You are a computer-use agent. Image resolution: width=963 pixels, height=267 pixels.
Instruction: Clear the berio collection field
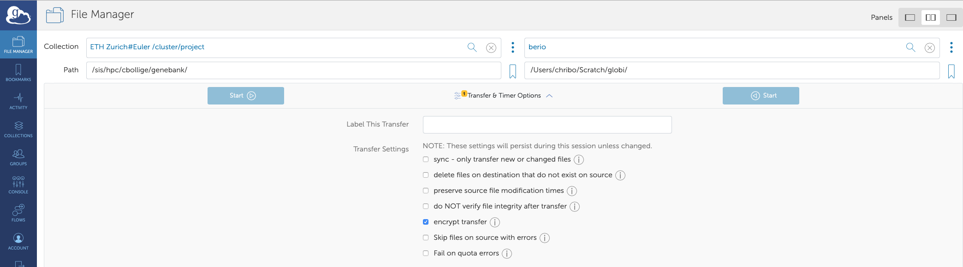(x=930, y=48)
